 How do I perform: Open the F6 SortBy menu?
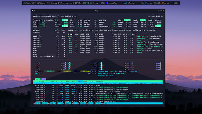[75, 103]
